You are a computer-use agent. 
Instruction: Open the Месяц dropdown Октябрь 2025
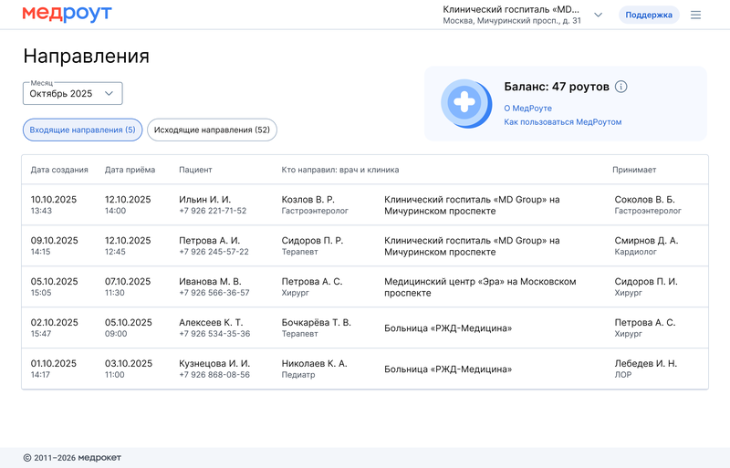pyautogui.click(x=72, y=93)
